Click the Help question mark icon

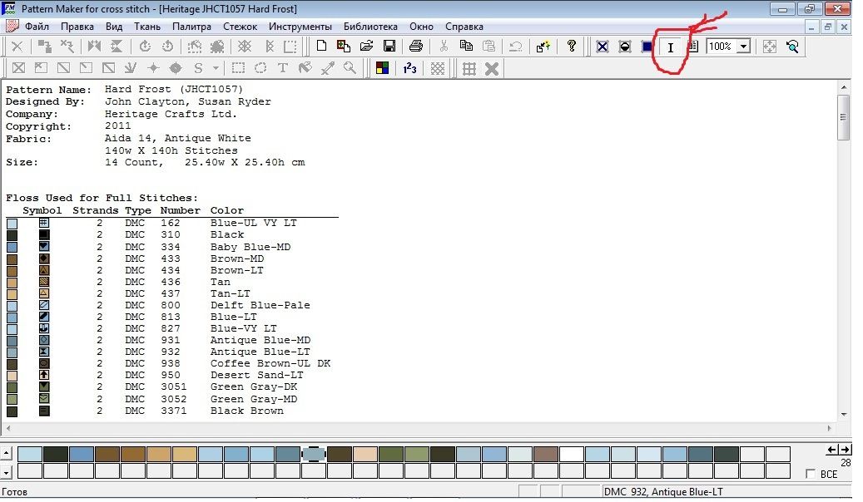[x=572, y=47]
